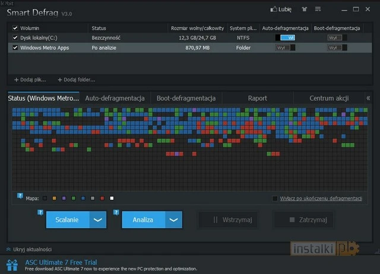Close the Smart Defrag window
The image size is (380, 274).
pyautogui.click(x=368, y=9)
